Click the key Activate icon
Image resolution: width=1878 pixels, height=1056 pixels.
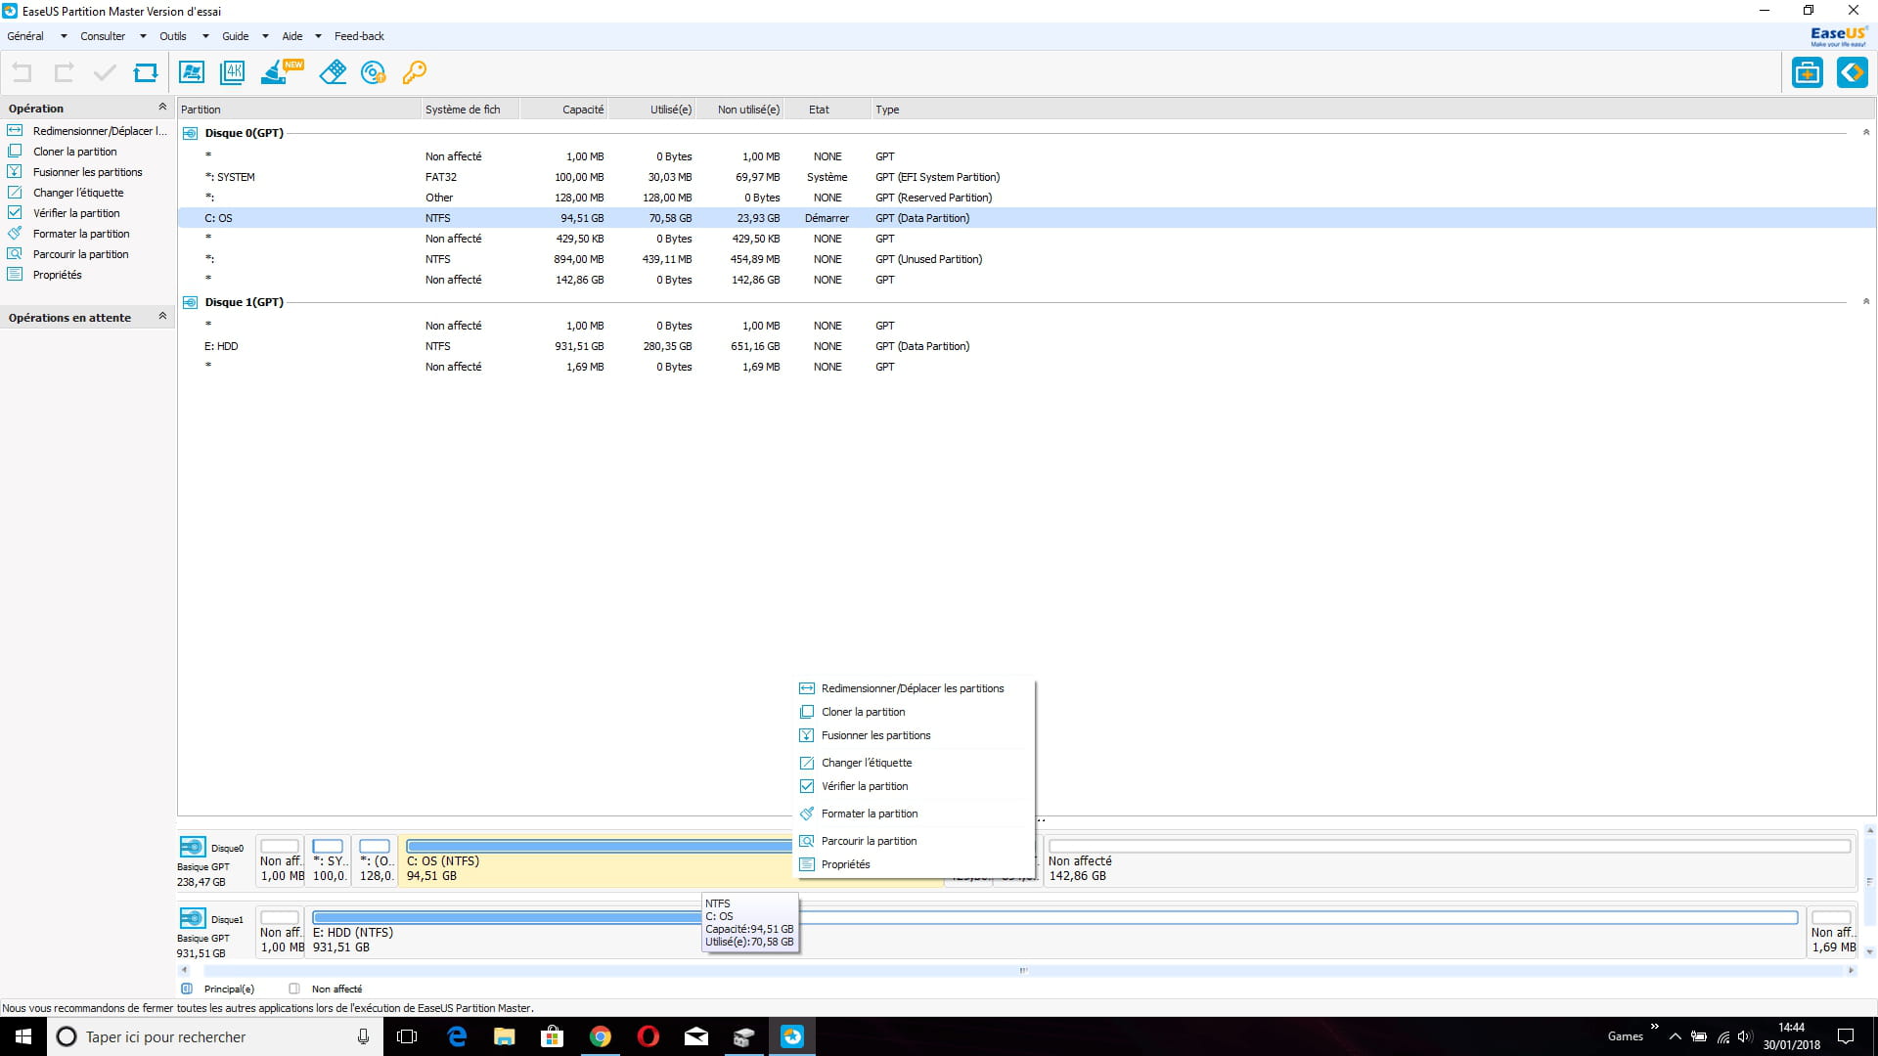click(415, 72)
